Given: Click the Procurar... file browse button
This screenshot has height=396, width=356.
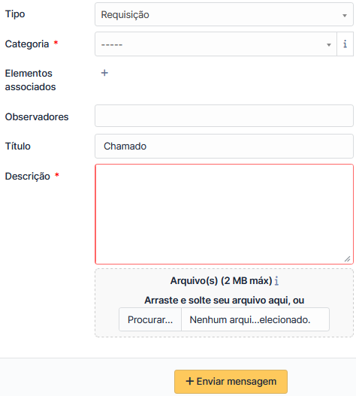Looking at the screenshot, I should point(150,319).
